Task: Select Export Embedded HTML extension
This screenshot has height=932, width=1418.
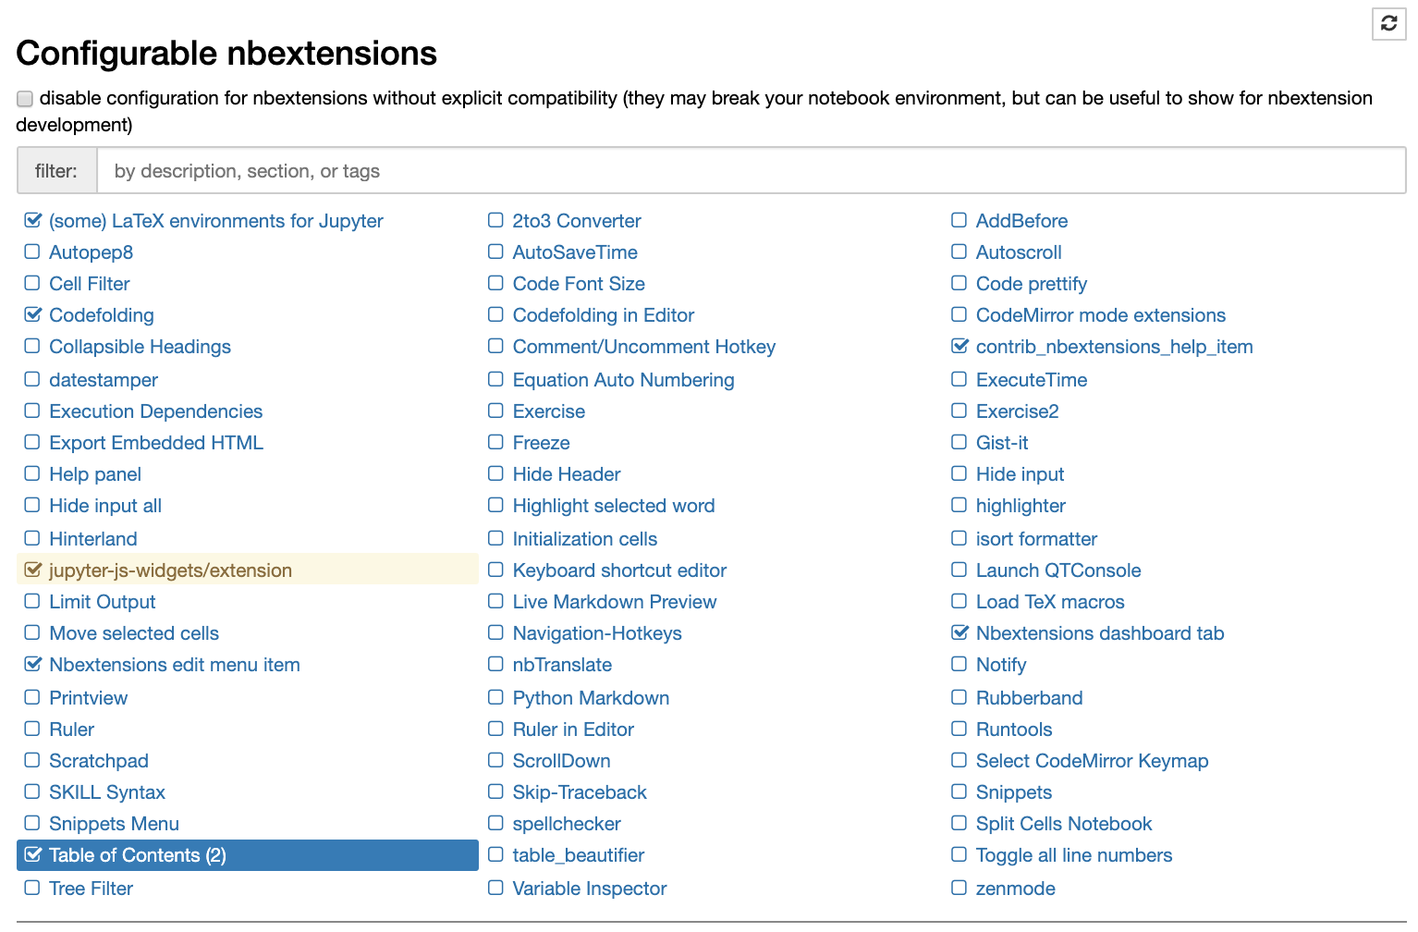Action: click(x=156, y=443)
